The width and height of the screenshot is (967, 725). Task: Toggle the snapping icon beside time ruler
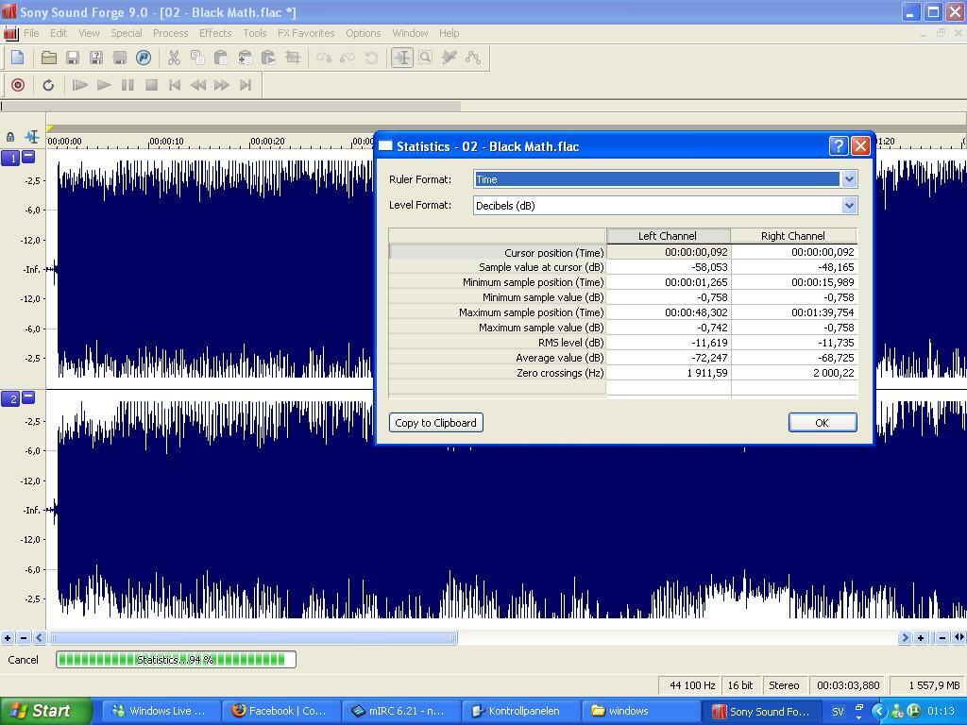point(31,137)
